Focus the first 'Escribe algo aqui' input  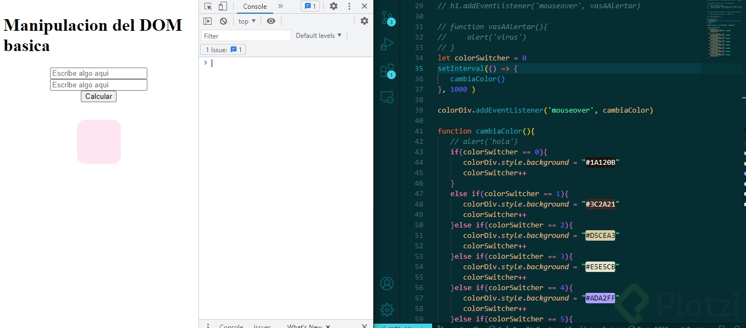(x=98, y=73)
